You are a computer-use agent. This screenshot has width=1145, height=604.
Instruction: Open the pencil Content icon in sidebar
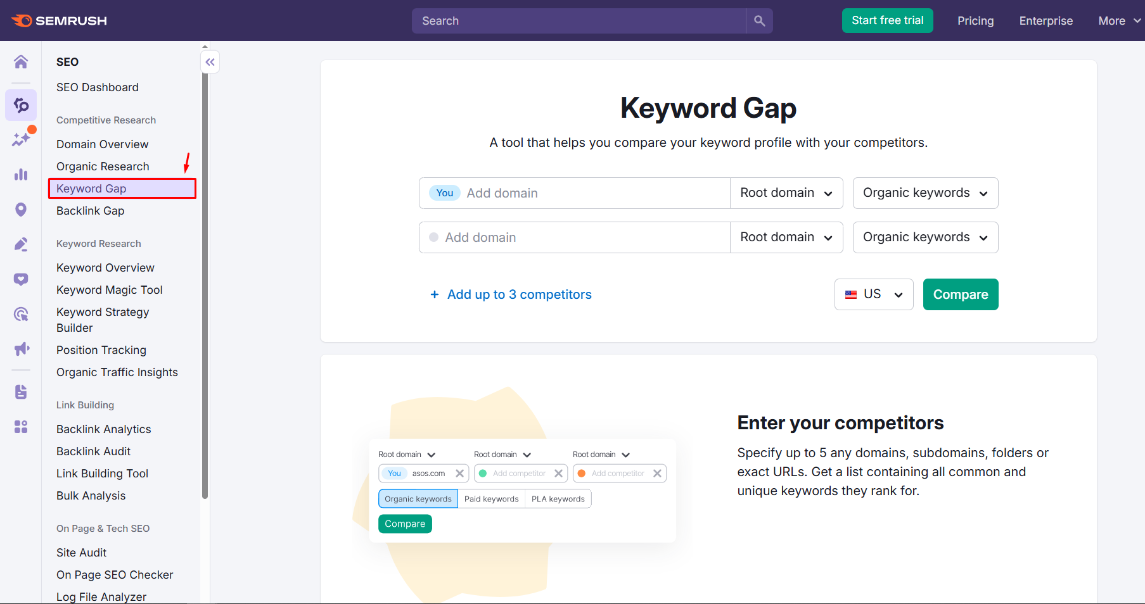(x=21, y=244)
